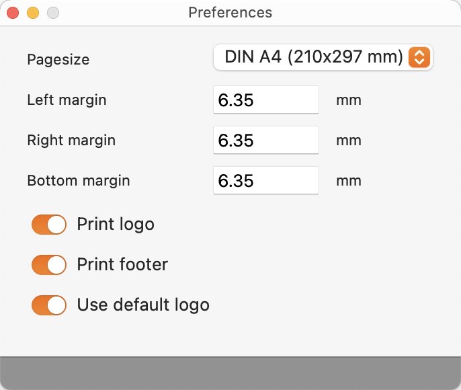Screen dimensions: 461x390
Task: Click the Print footer label text
Action: (122, 264)
